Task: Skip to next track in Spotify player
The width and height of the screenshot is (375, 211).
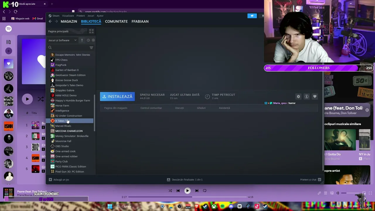Action: pyautogui.click(x=197, y=191)
